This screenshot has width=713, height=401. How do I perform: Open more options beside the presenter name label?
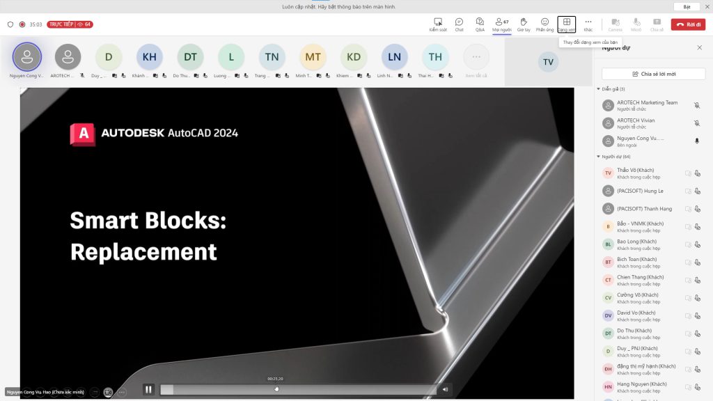pyautogui.click(x=121, y=392)
